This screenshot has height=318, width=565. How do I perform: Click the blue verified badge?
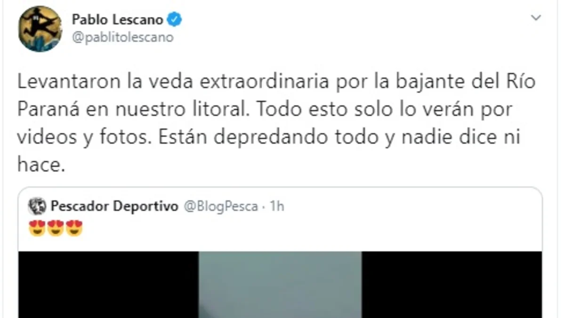[176, 20]
